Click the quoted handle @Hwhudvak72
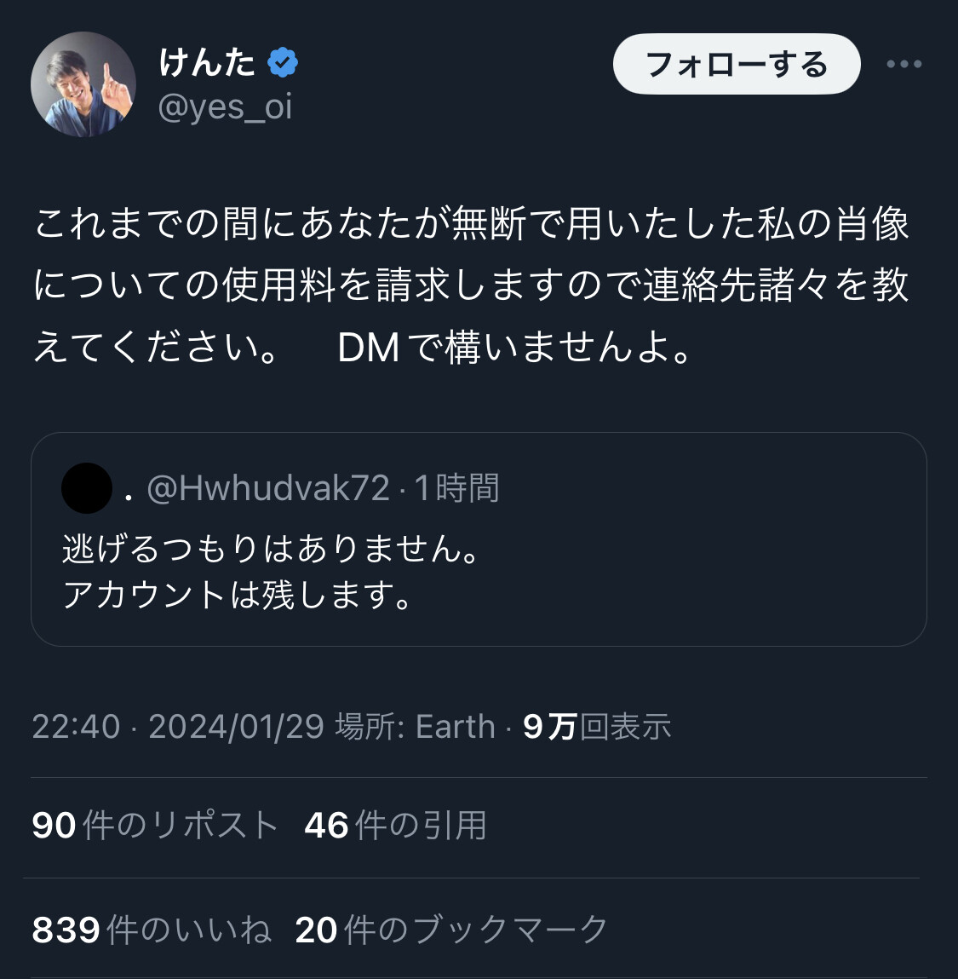This screenshot has height=979, width=958. click(268, 488)
